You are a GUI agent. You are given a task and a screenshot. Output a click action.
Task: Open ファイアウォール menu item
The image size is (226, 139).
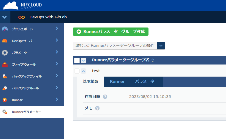pyautogui.click(x=32, y=64)
